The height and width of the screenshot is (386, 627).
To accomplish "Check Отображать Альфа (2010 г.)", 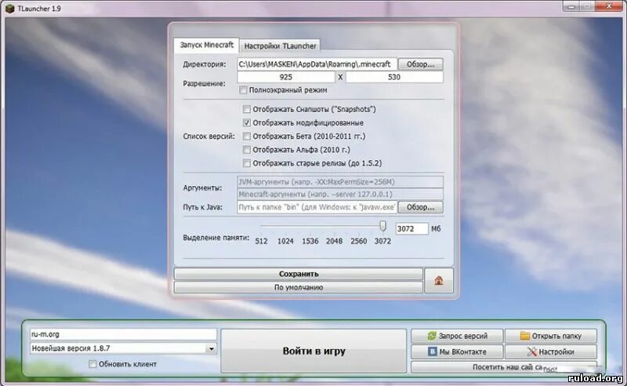I will click(x=247, y=150).
